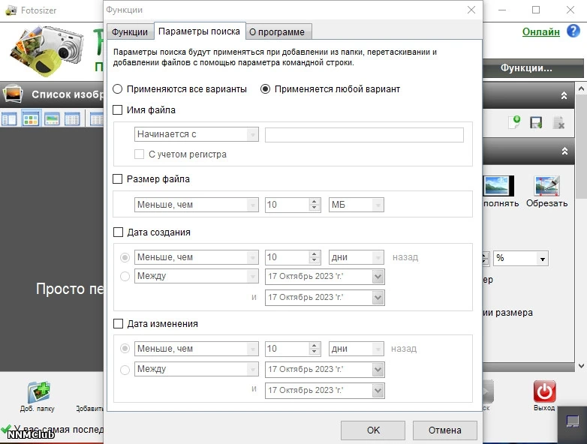Image resolution: width=587 pixels, height=444 pixels.
Task: Expand the percent unit dropdown
Action: (x=521, y=258)
